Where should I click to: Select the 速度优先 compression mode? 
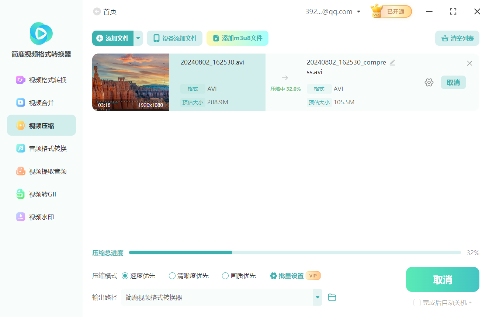click(x=126, y=275)
